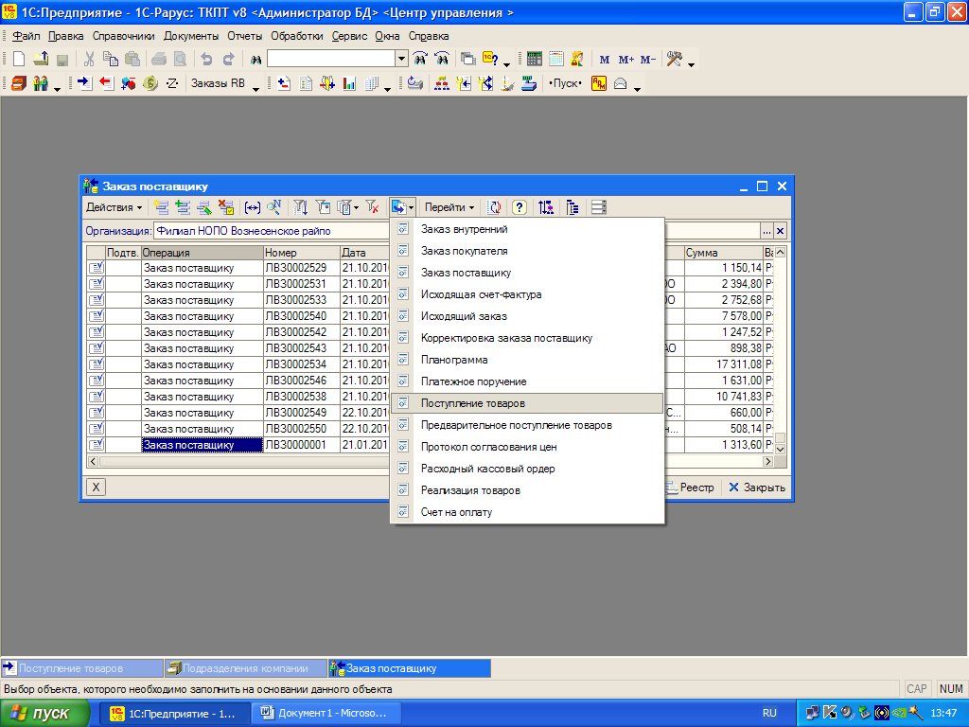969x727 pixels.
Task: Click the ellipsis button of organization field
Action: tap(766, 231)
